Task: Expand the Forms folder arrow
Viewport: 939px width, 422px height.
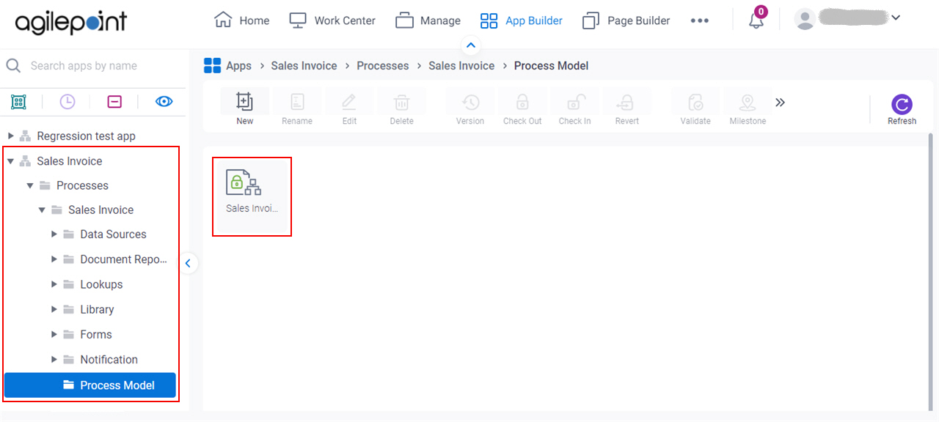Action: 54,334
